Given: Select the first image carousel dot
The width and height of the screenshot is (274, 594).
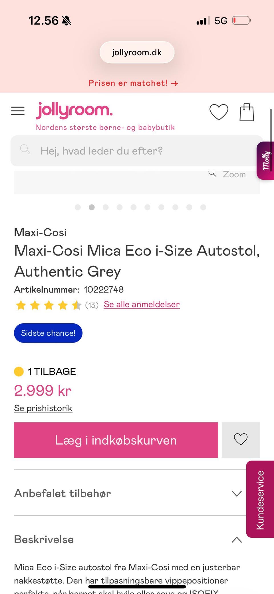Looking at the screenshot, I should click(78, 207).
